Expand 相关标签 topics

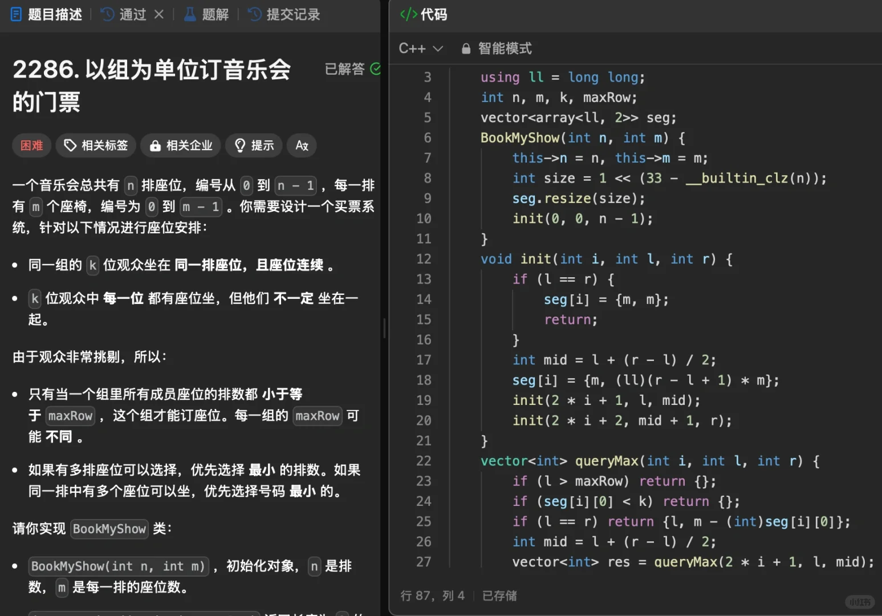96,145
